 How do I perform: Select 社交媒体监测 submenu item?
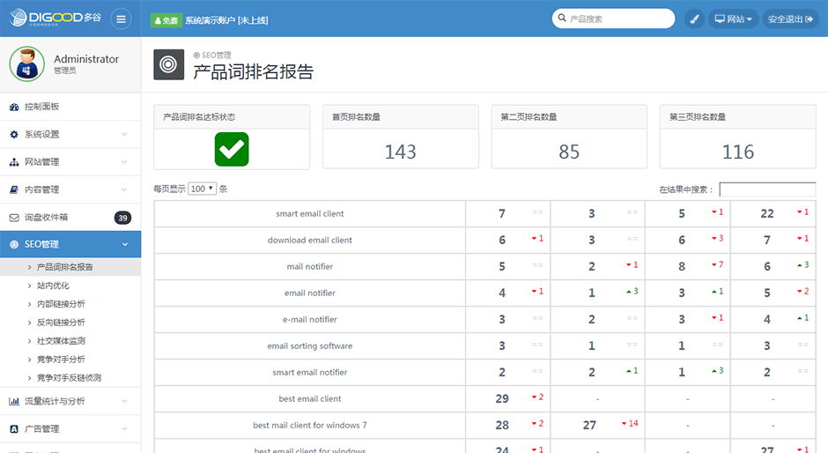[x=61, y=341]
